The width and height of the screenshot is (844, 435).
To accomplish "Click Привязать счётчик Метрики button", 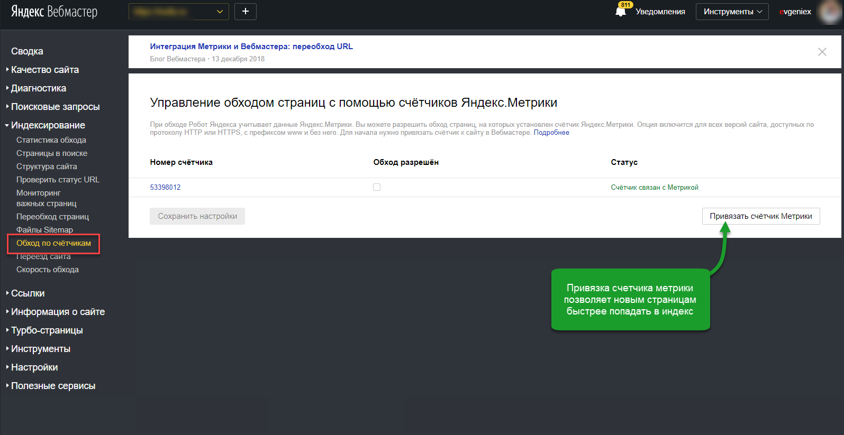I will point(761,216).
